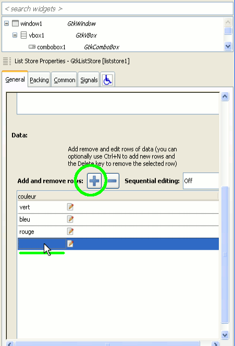Open the Signals tab
Screen dimensions: 235x346
click(89, 80)
